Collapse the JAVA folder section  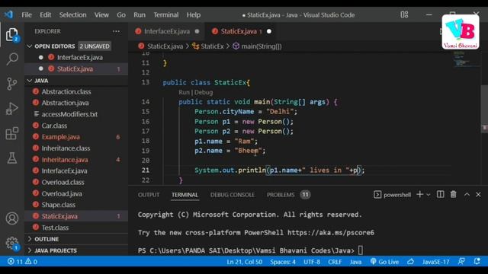point(30,81)
